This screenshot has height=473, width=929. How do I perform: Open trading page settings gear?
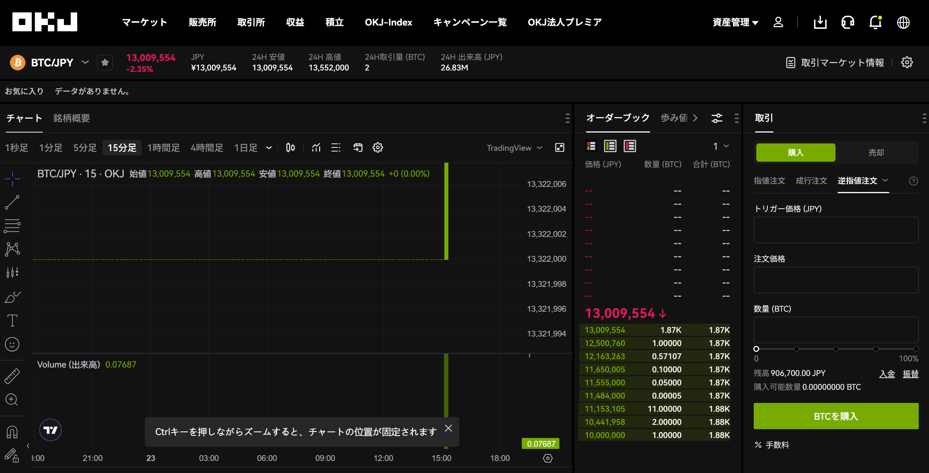tap(907, 62)
